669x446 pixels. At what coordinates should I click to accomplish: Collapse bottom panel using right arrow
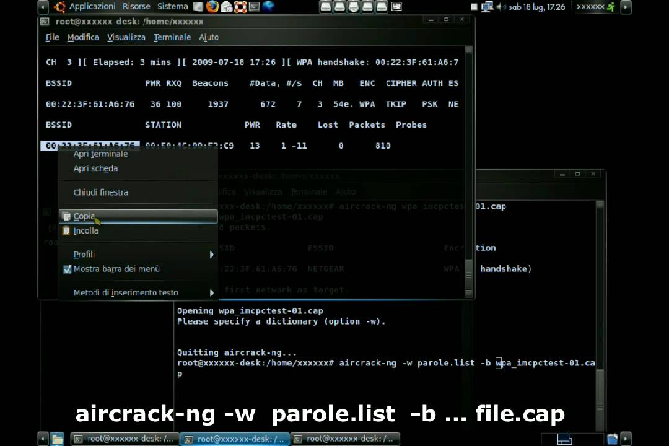coord(626,439)
